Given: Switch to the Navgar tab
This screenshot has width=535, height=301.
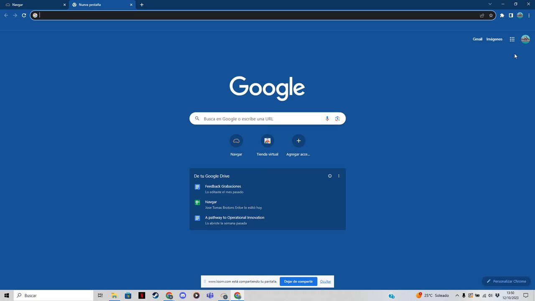Looking at the screenshot, I should coord(34,5).
